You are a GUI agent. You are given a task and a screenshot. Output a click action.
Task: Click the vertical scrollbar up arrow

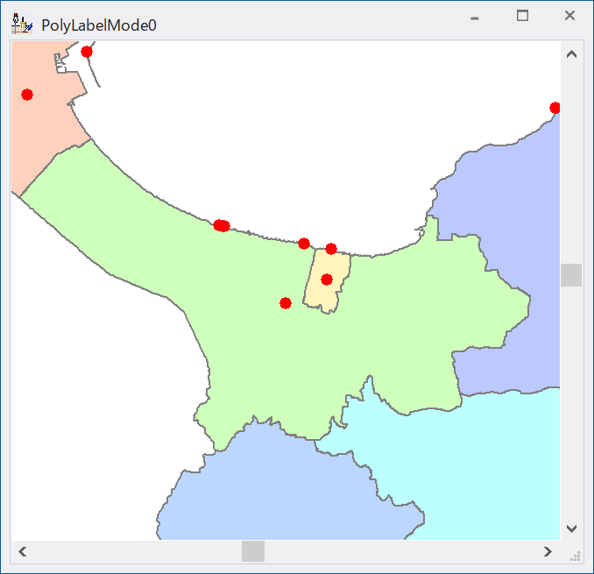pyautogui.click(x=571, y=54)
